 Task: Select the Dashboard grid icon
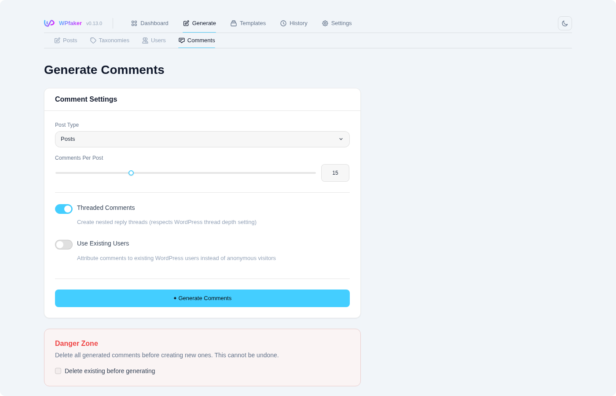pos(134,23)
